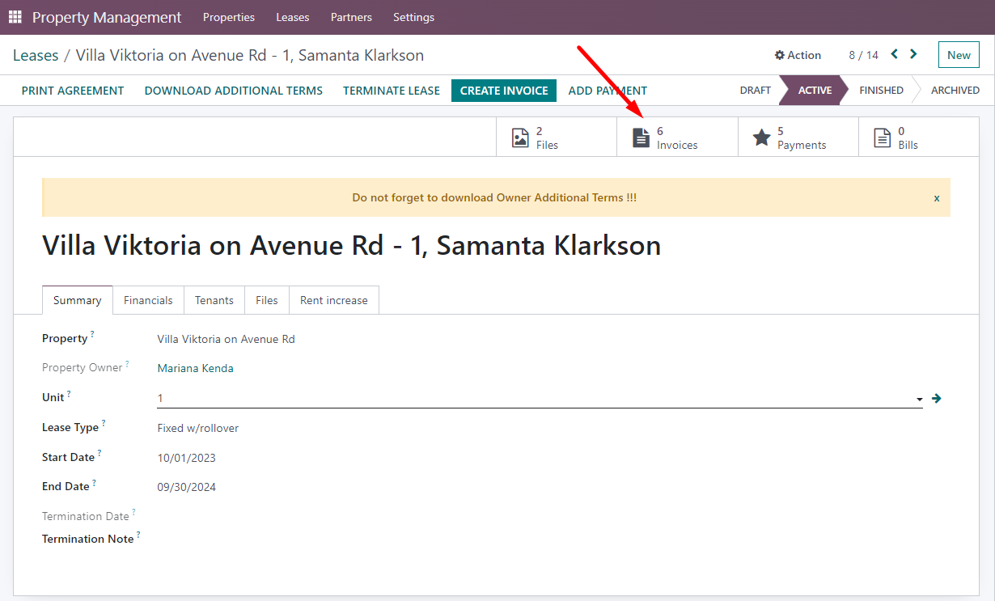Click Terminate Lease button

click(392, 91)
